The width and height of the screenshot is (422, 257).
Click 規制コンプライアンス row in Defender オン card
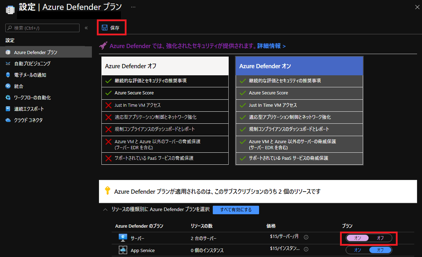tap(299, 129)
